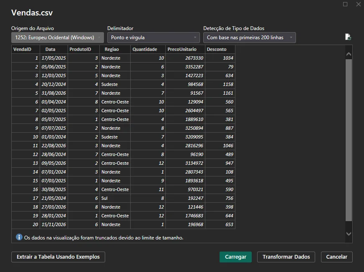Click the price cell 129094
This screenshot has width=364, height=272.
point(185,102)
